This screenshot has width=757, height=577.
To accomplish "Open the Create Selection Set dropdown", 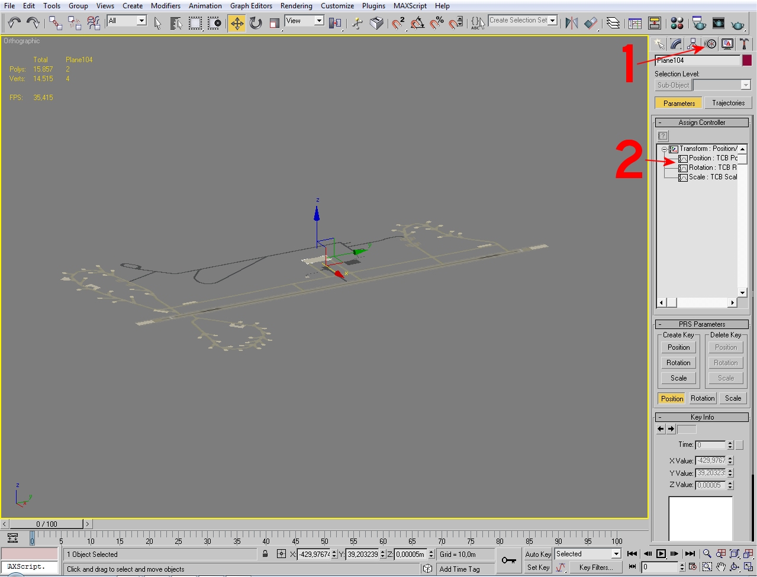I will [x=523, y=20].
